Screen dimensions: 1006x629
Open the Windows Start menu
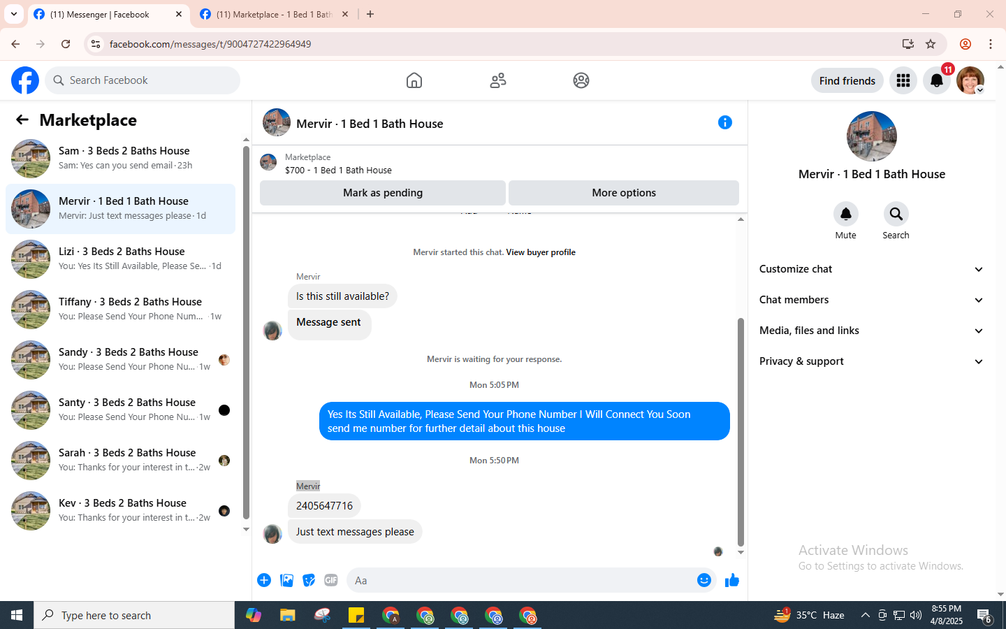pos(17,615)
